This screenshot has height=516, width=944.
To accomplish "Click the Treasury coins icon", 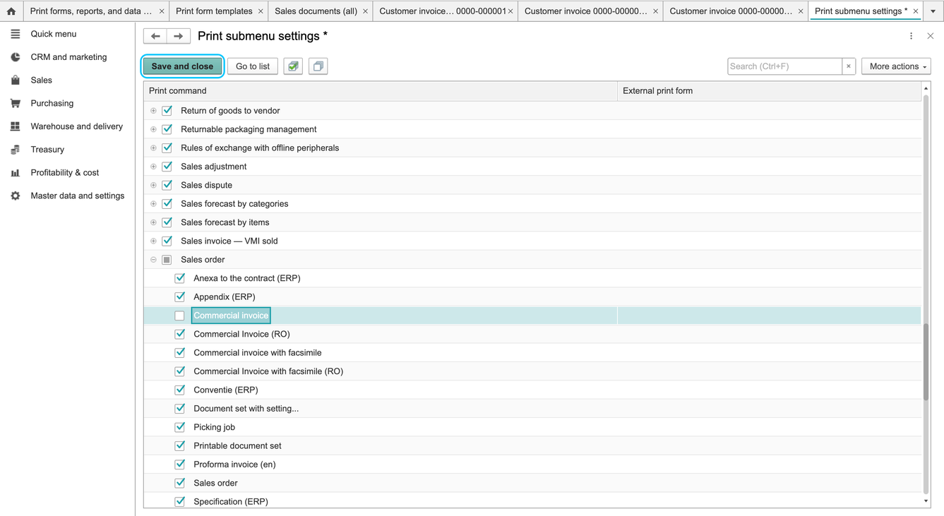I will coord(15,150).
